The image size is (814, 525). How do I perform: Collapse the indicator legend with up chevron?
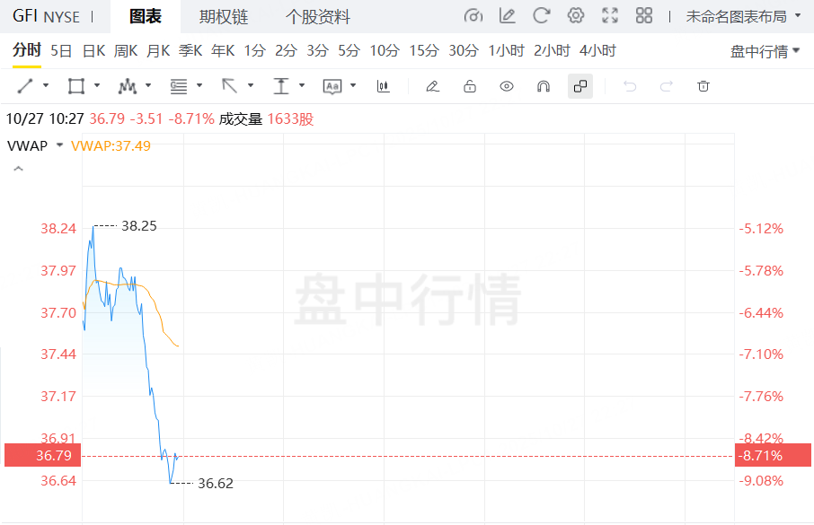coord(17,169)
